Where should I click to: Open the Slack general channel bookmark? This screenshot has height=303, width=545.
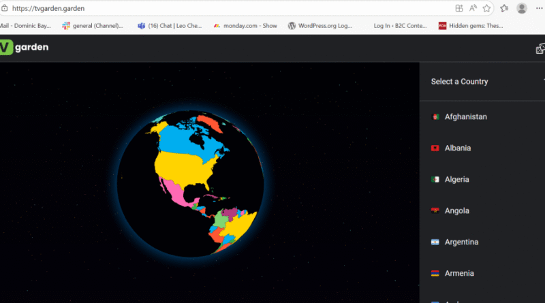[93, 26]
